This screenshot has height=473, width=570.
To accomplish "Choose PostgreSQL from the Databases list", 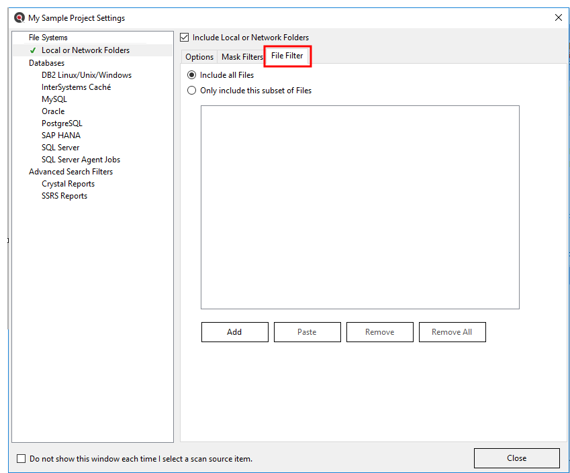I will click(x=62, y=123).
